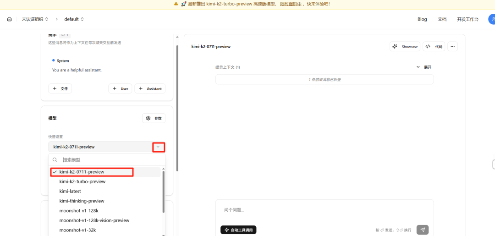The image size is (495, 236).
Task: Add an Assistant message
Action: [x=150, y=88]
